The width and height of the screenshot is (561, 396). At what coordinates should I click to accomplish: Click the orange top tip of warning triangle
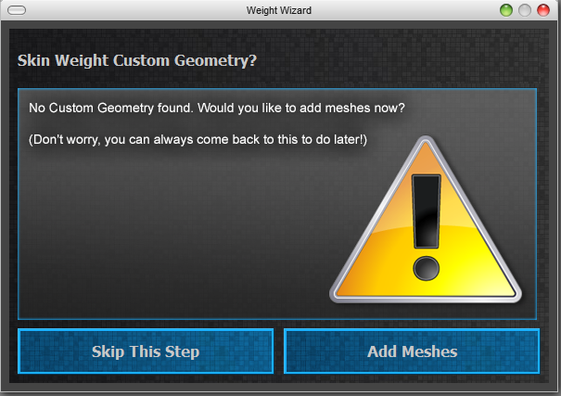tap(426, 152)
